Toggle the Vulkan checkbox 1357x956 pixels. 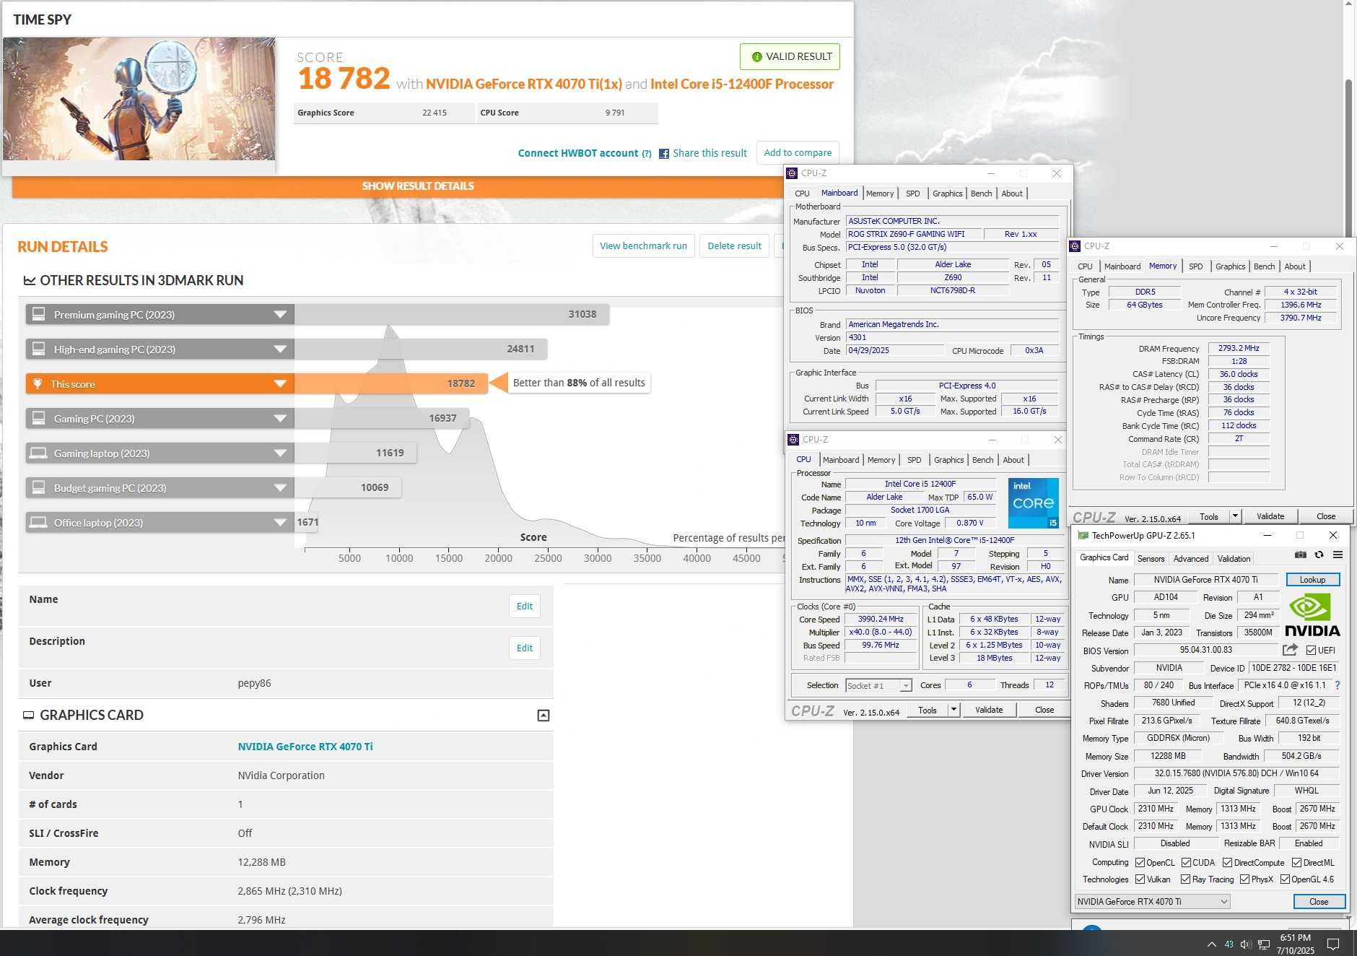pyautogui.click(x=1140, y=879)
